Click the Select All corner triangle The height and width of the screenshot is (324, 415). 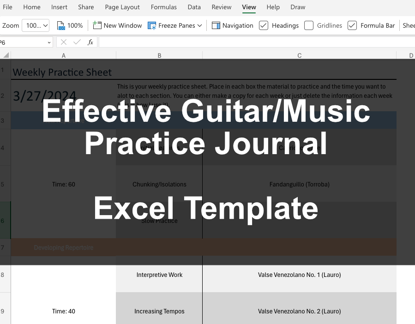coord(6,55)
